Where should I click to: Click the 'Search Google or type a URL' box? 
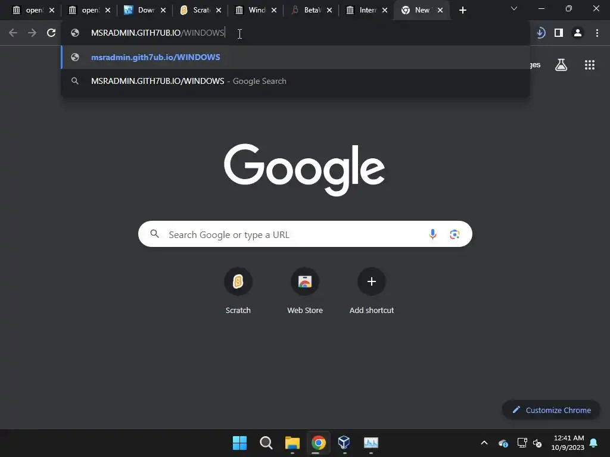click(x=305, y=234)
